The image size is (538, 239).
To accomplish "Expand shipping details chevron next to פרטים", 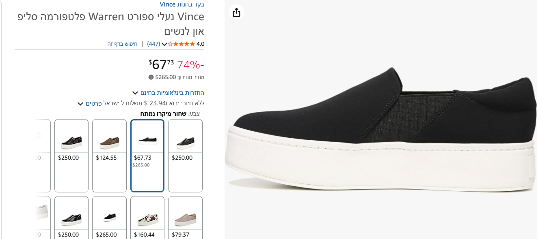I will 80,104.
